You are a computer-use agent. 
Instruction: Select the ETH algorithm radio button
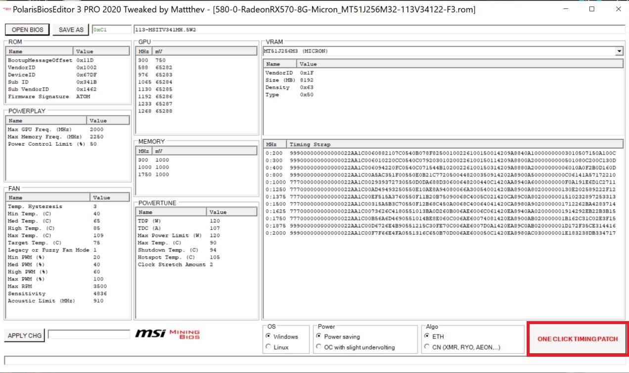[427, 336]
